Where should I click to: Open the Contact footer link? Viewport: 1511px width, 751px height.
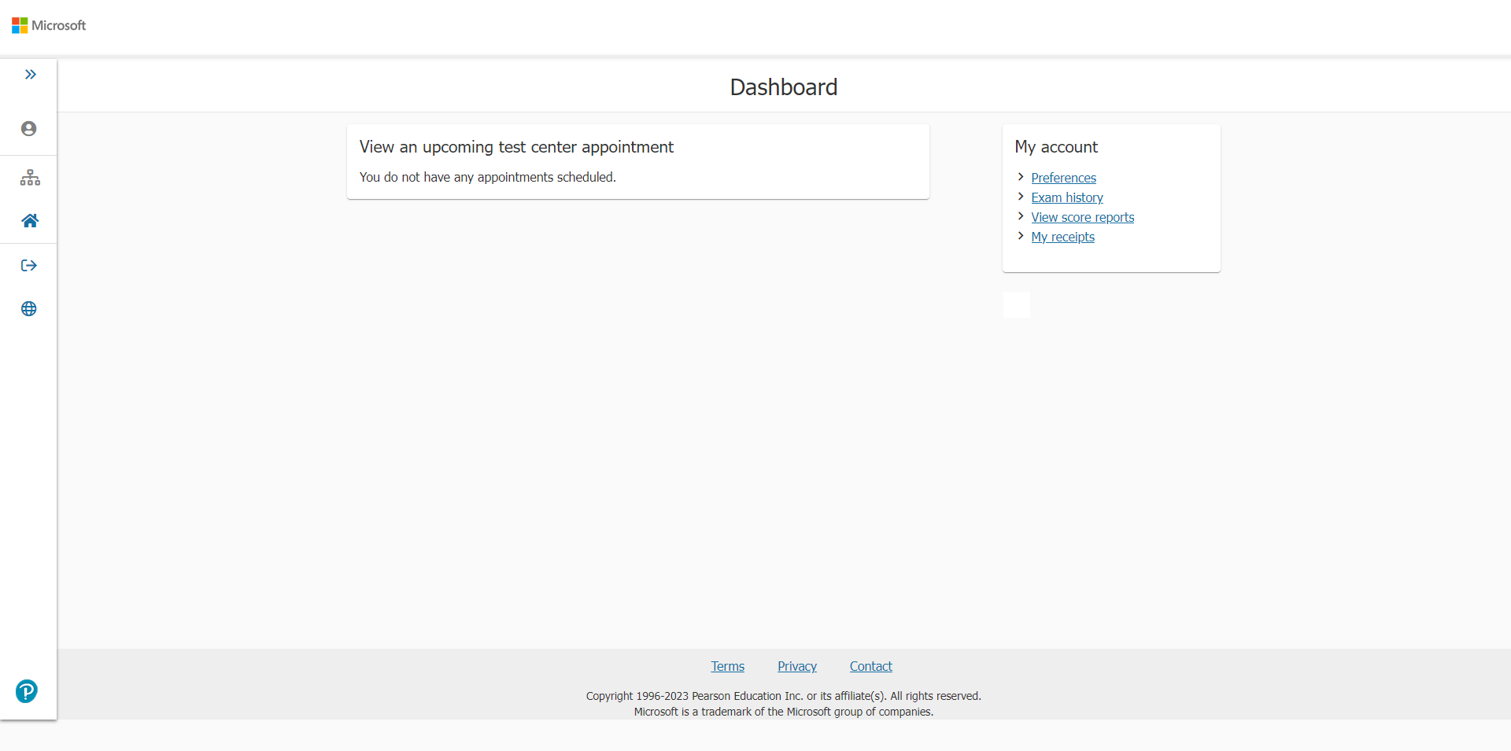click(870, 666)
